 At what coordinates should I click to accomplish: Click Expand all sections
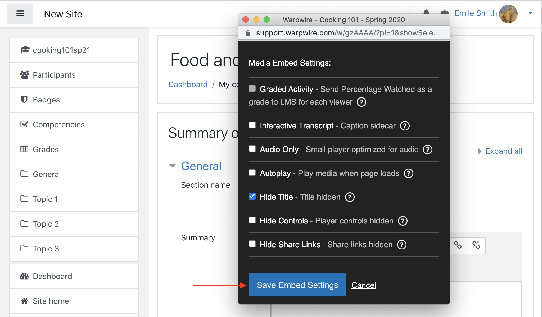(503, 151)
